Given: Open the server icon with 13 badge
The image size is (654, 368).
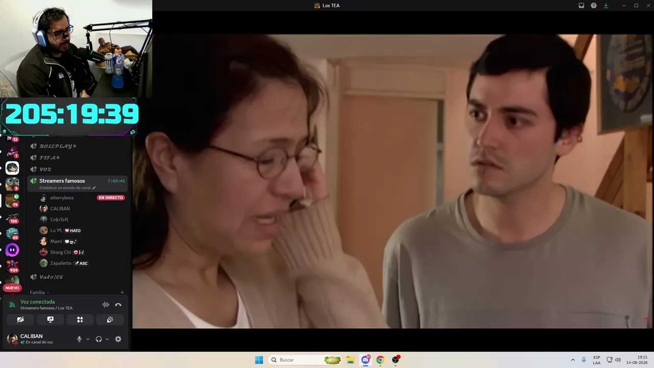Looking at the screenshot, I should click(x=12, y=138).
